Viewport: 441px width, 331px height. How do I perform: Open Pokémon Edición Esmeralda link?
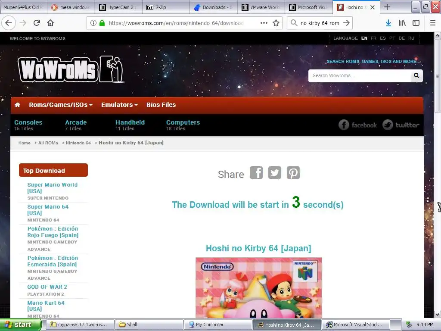(x=53, y=261)
